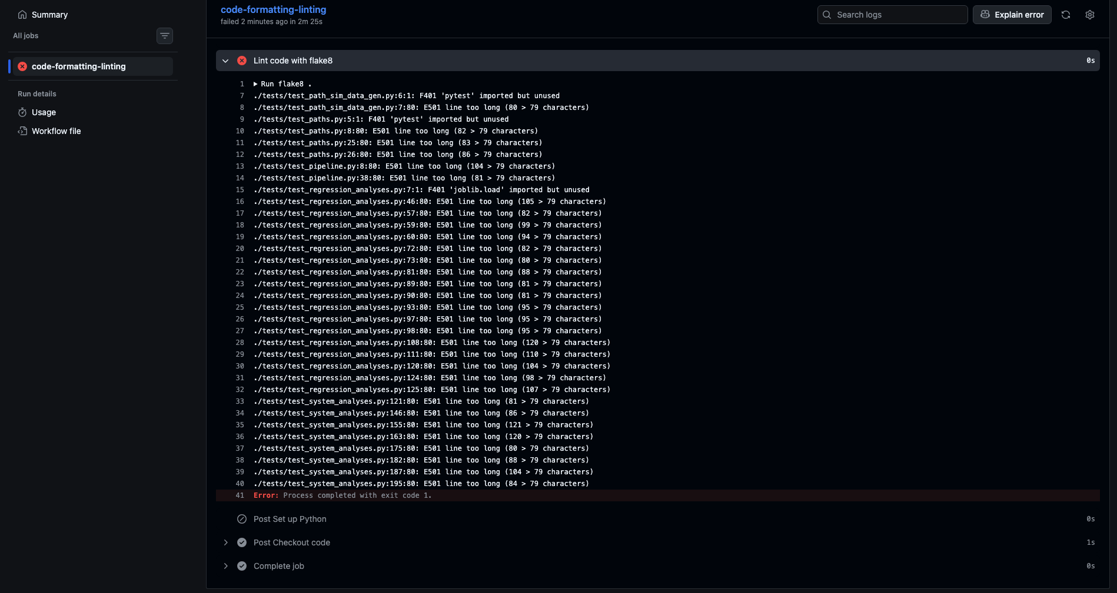Click the test_paths.py:5:1 F401 pytest line
The image size is (1117, 593).
[381, 119]
